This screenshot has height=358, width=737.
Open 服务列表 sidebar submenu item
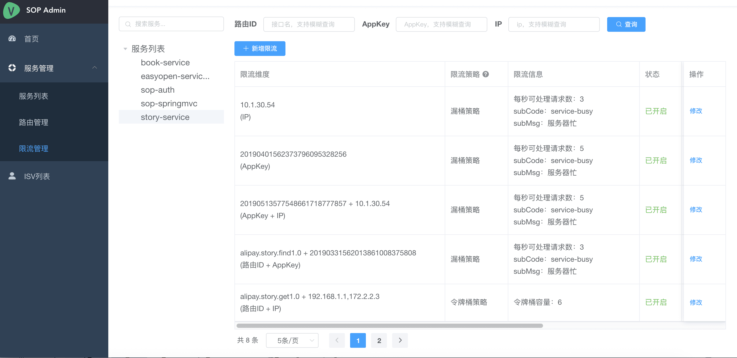tap(33, 96)
